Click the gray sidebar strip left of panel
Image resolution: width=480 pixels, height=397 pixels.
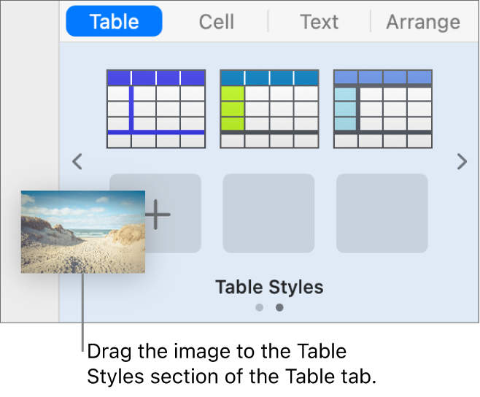pos(29,109)
